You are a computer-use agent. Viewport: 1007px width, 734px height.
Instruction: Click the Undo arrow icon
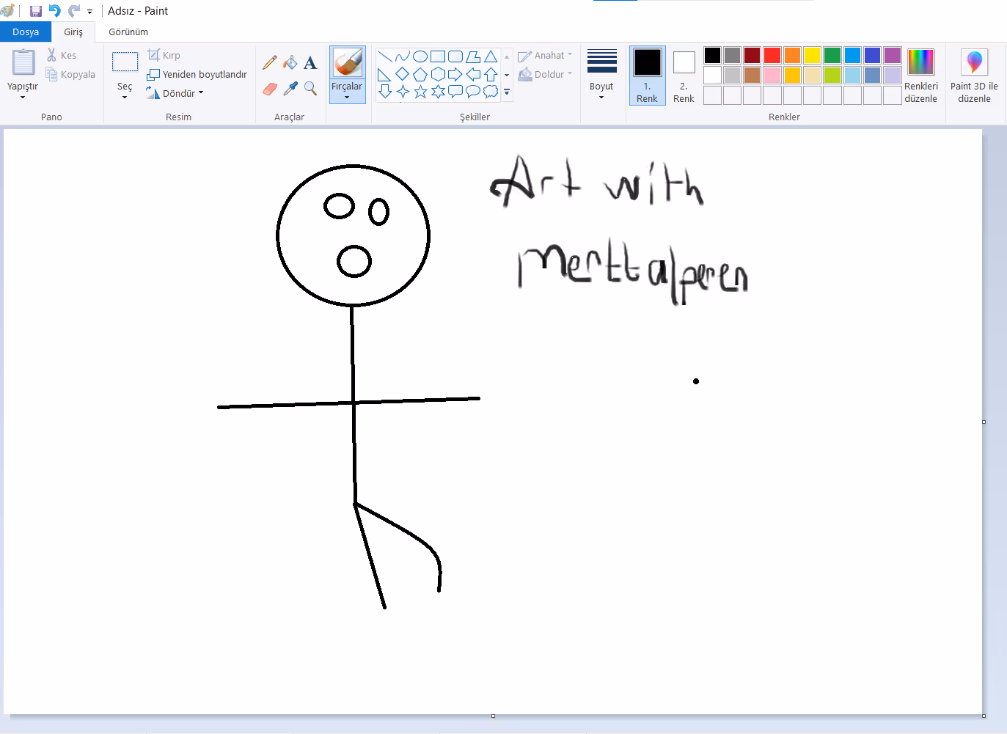(54, 11)
